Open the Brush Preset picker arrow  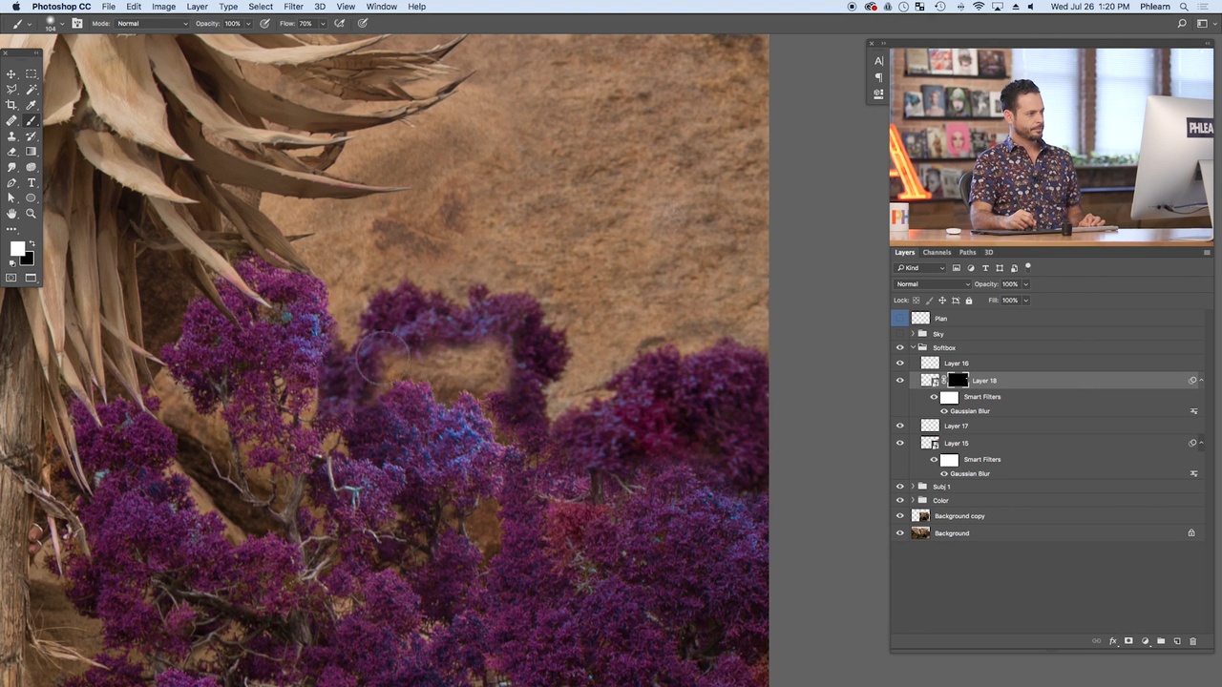63,23
